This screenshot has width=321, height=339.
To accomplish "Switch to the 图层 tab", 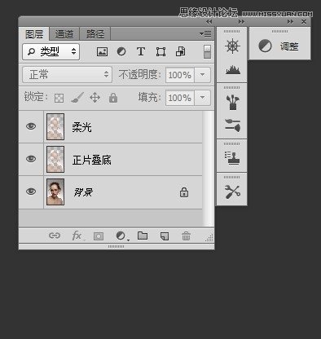I will click(x=34, y=34).
